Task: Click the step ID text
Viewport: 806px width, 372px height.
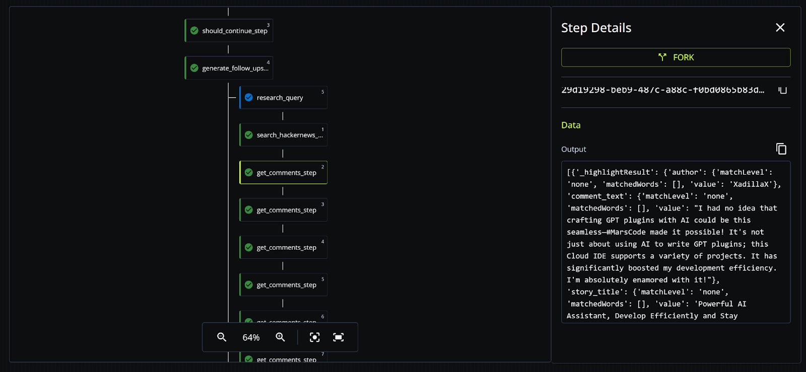Action: pos(662,90)
